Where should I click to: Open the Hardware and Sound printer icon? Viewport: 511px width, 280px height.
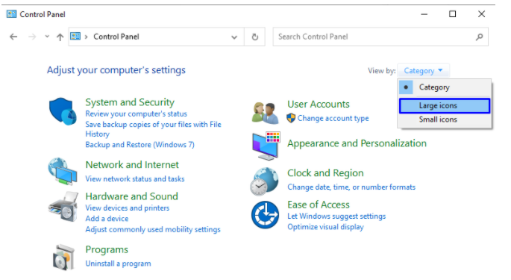[x=63, y=207]
